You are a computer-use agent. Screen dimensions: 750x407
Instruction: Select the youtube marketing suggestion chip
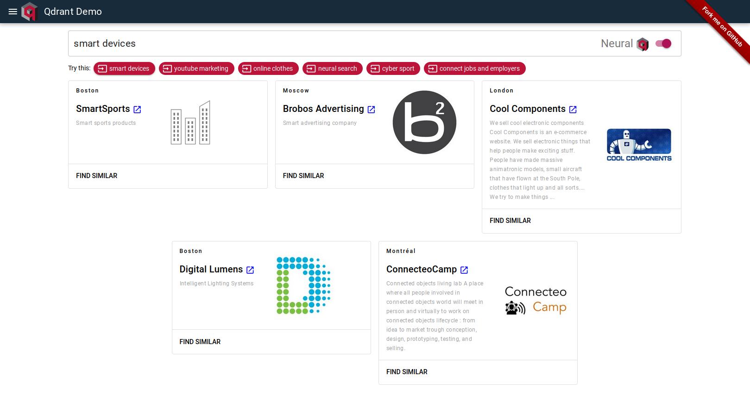pyautogui.click(x=196, y=68)
